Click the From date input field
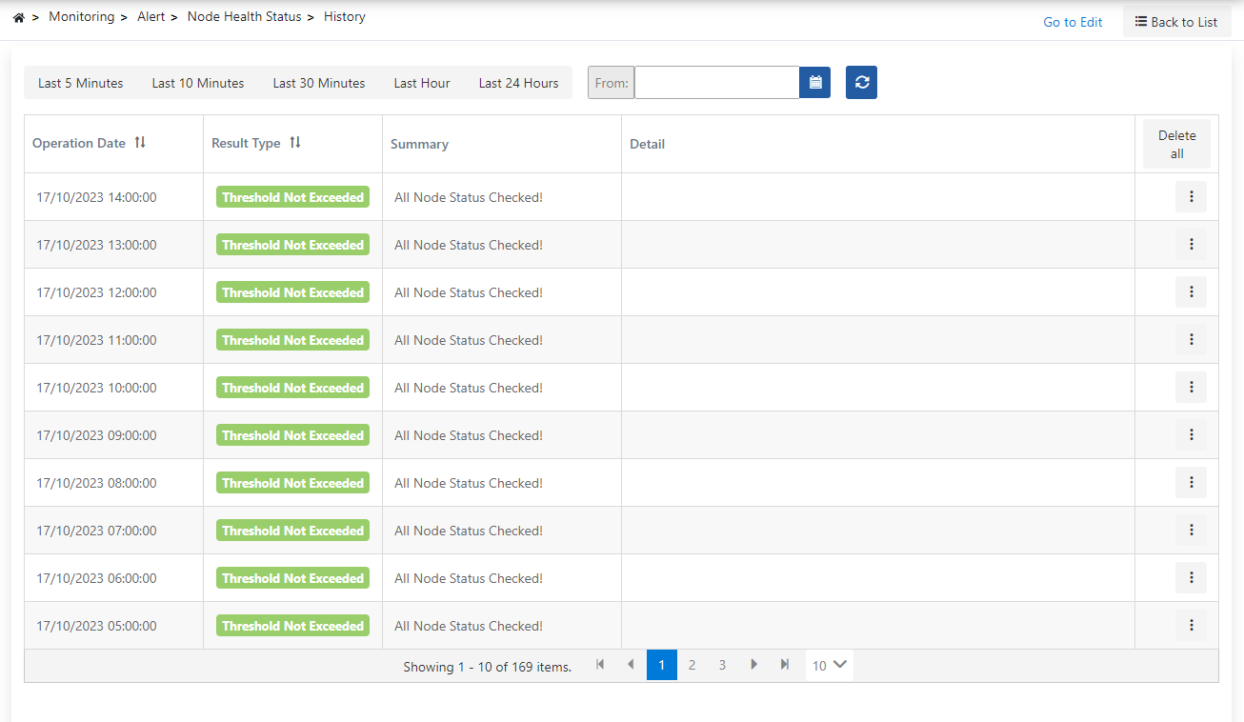The height and width of the screenshot is (722, 1244). pyautogui.click(x=716, y=83)
